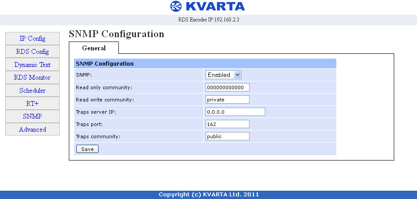Screen dimensions: 417x199
Task: Click the KVARTA logo at top
Action: 207,7
